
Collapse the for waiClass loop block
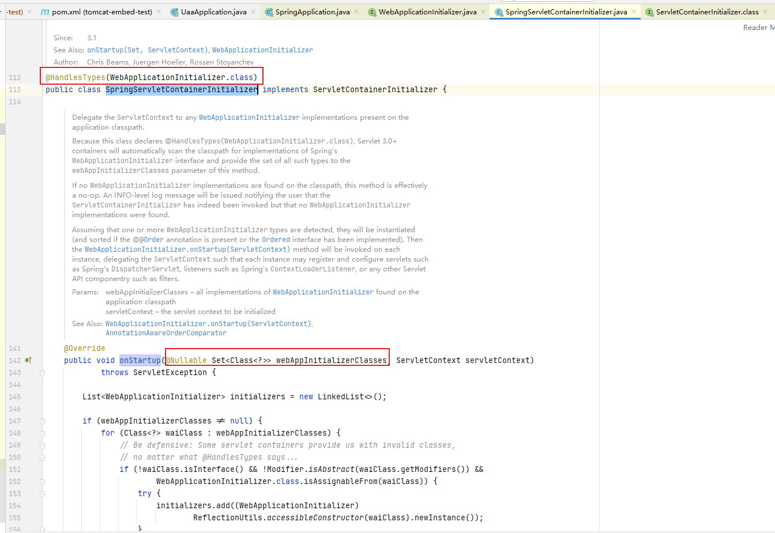tap(42, 433)
